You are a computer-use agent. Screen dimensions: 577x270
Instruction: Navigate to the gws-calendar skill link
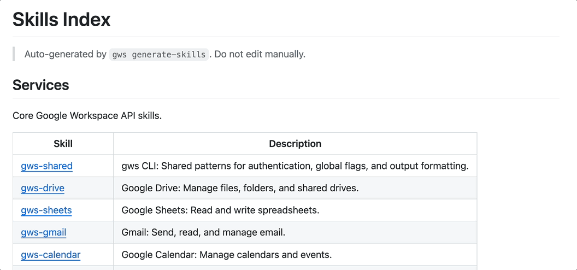coord(51,255)
